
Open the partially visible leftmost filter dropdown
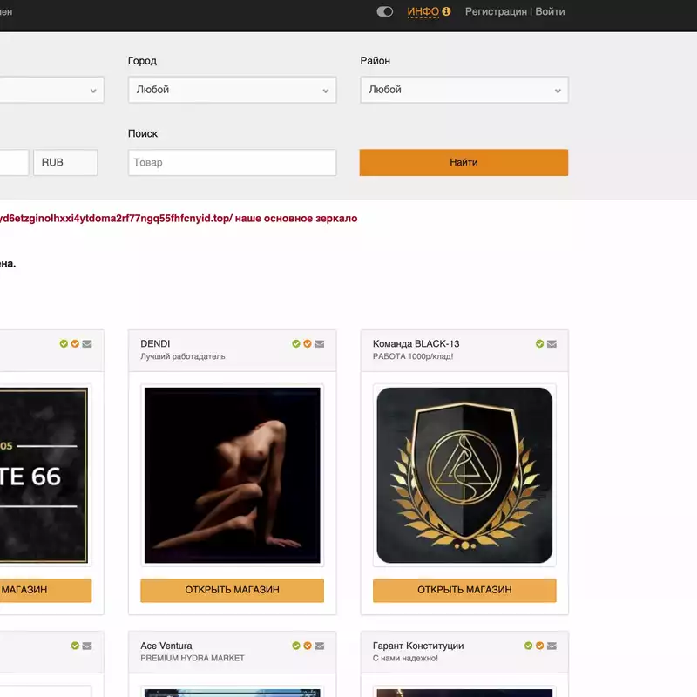[x=51, y=90]
